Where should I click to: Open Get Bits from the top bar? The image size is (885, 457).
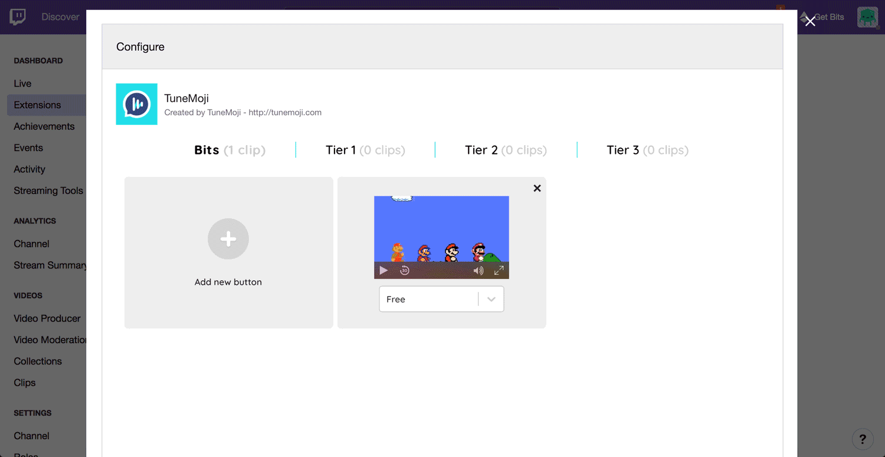pos(827,17)
